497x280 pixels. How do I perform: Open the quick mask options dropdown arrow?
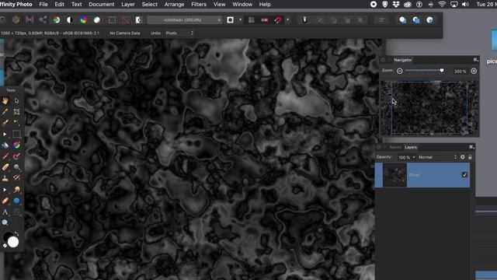[240, 20]
